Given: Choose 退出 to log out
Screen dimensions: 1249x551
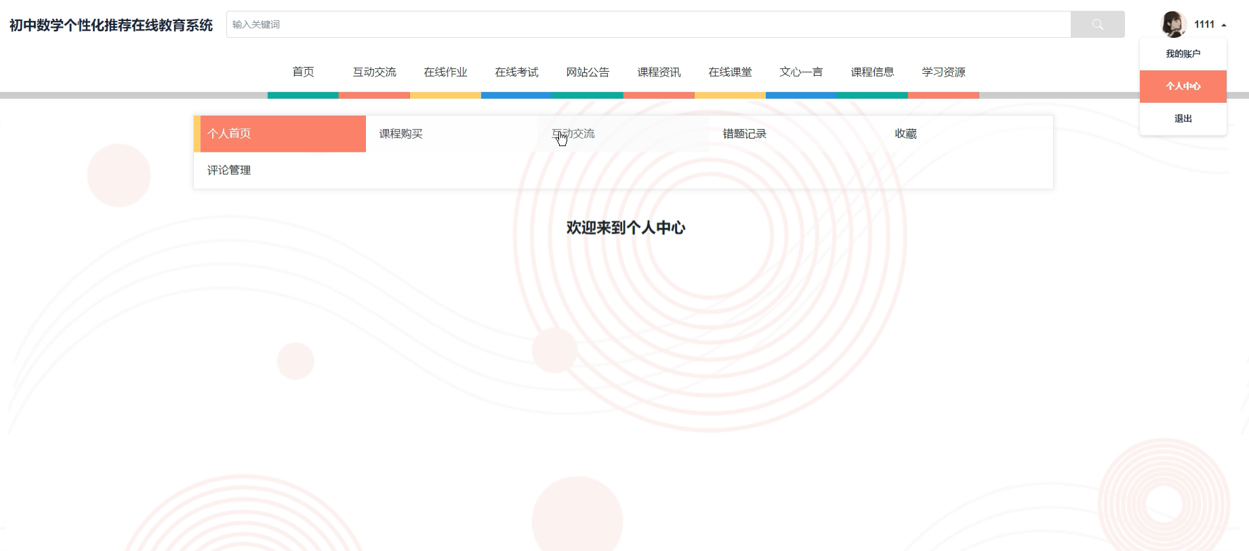Looking at the screenshot, I should pos(1183,119).
